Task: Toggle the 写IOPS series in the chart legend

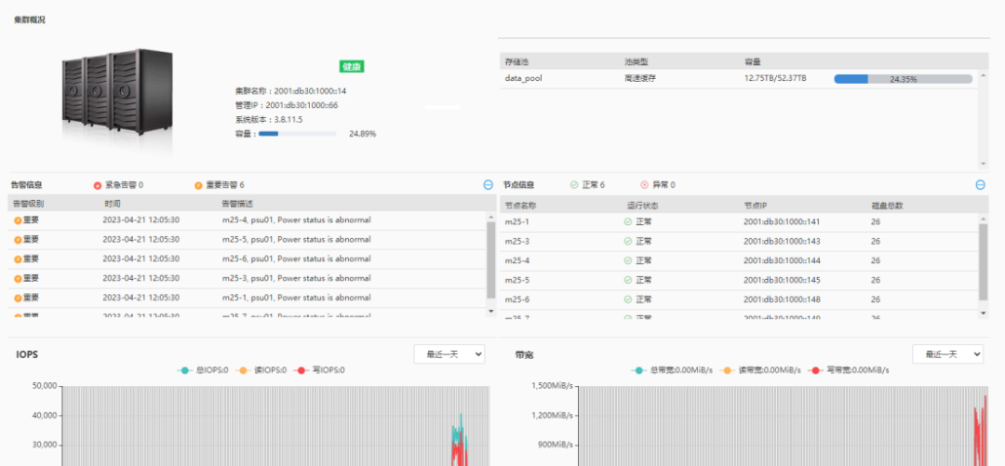Action: pyautogui.click(x=319, y=369)
